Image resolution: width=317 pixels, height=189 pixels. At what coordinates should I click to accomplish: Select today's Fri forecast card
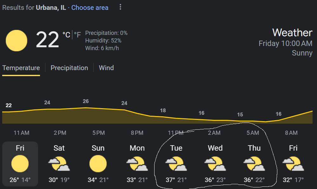pos(20,164)
